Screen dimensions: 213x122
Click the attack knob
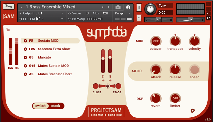point(156,70)
